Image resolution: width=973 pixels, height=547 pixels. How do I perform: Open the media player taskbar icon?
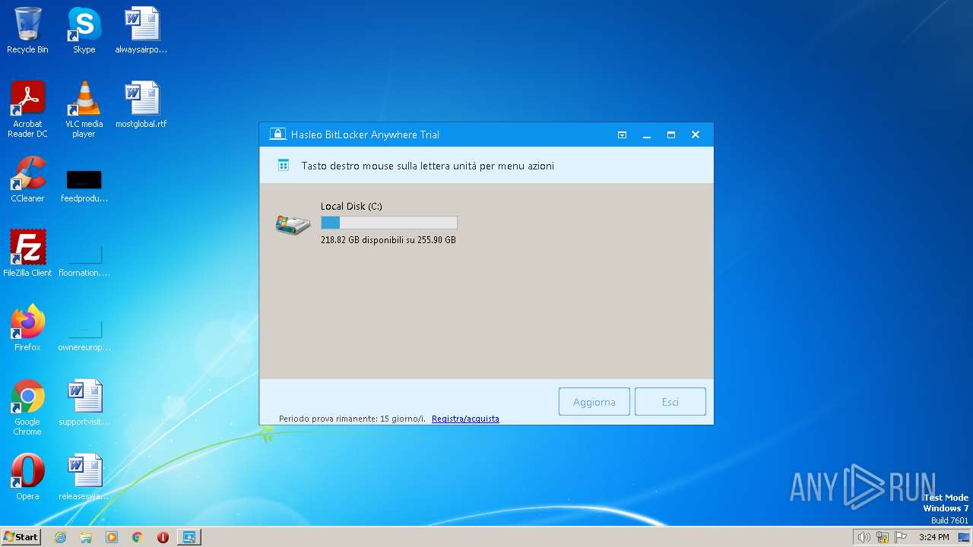click(112, 537)
